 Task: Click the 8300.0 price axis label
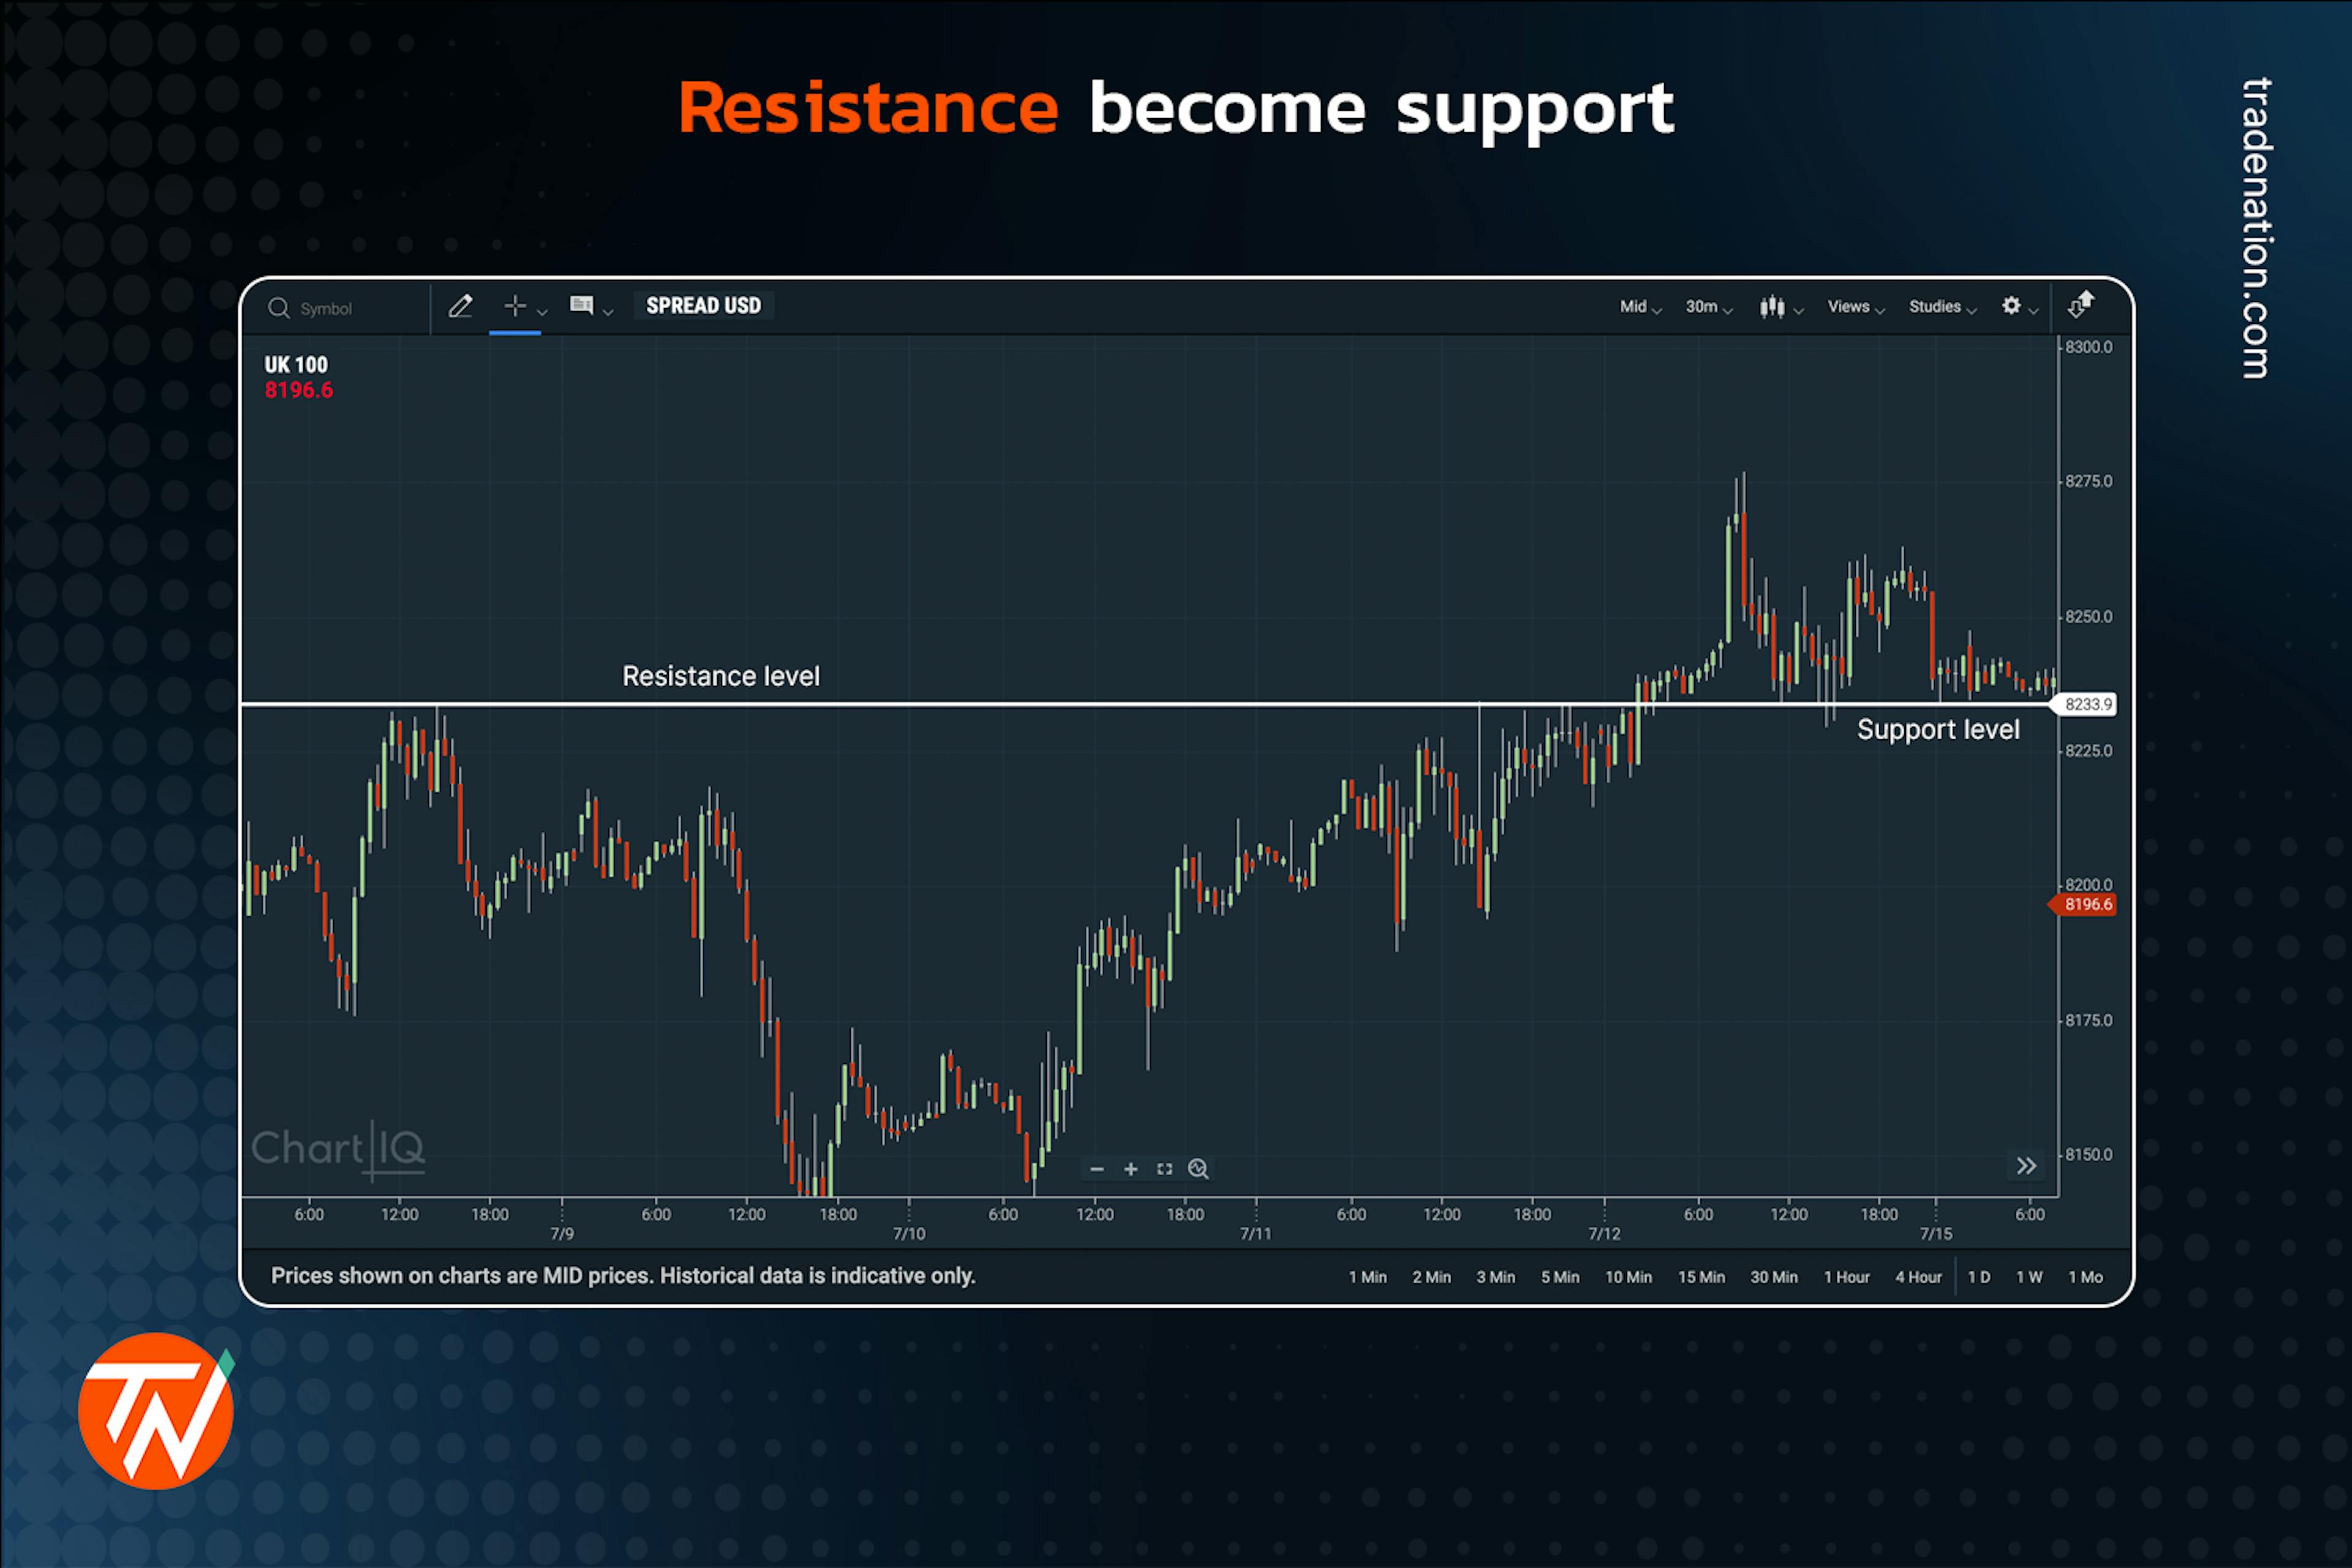(2089, 347)
